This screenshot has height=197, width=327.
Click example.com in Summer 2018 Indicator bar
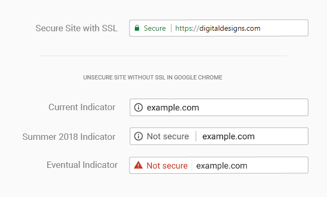(229, 137)
